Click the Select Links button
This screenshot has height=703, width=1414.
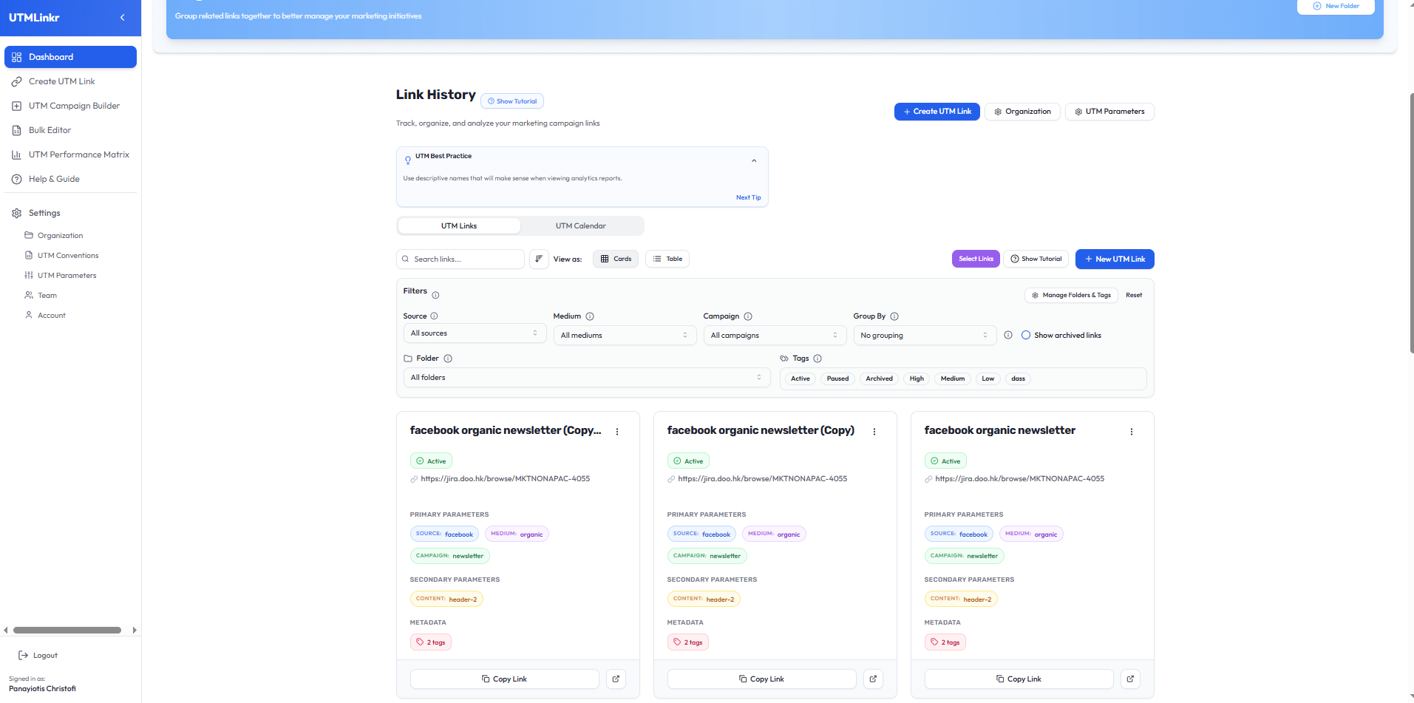tap(976, 259)
